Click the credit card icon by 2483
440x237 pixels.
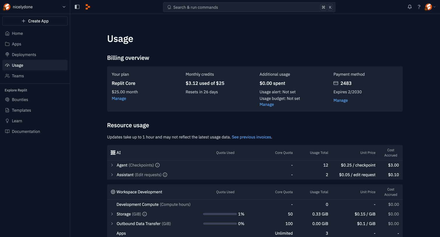click(336, 83)
